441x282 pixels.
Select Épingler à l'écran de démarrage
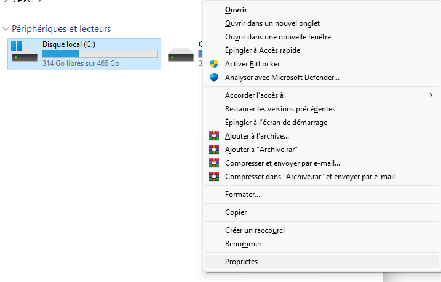pyautogui.click(x=322, y=123)
